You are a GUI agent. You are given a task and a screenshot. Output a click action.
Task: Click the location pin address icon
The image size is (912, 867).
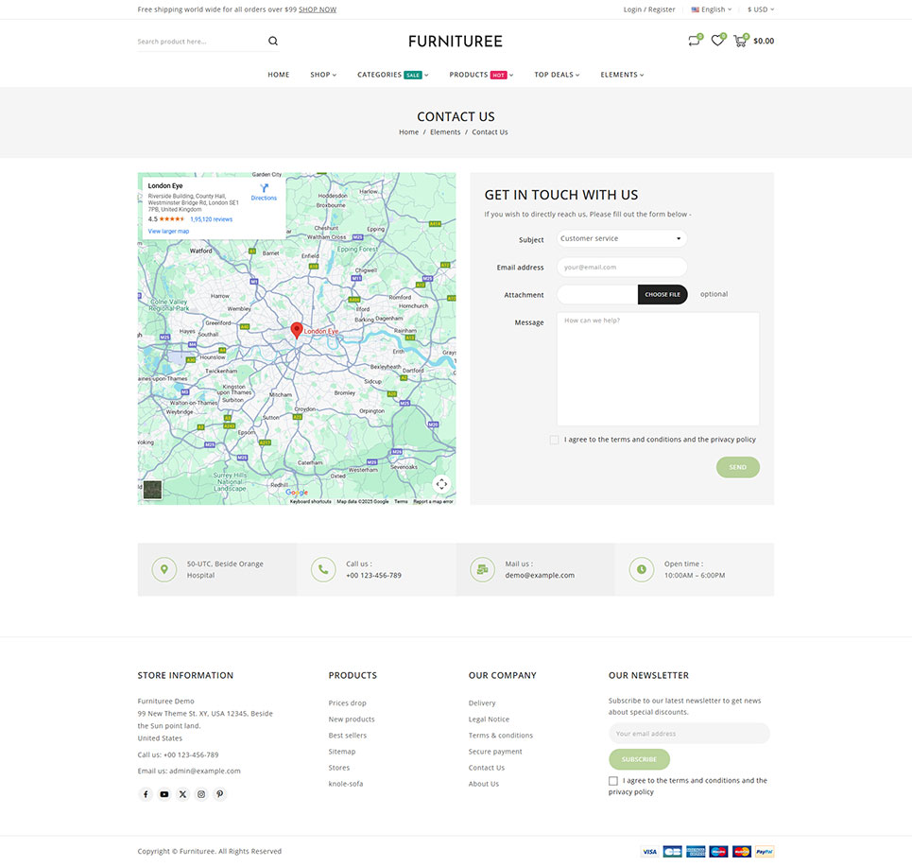(164, 569)
